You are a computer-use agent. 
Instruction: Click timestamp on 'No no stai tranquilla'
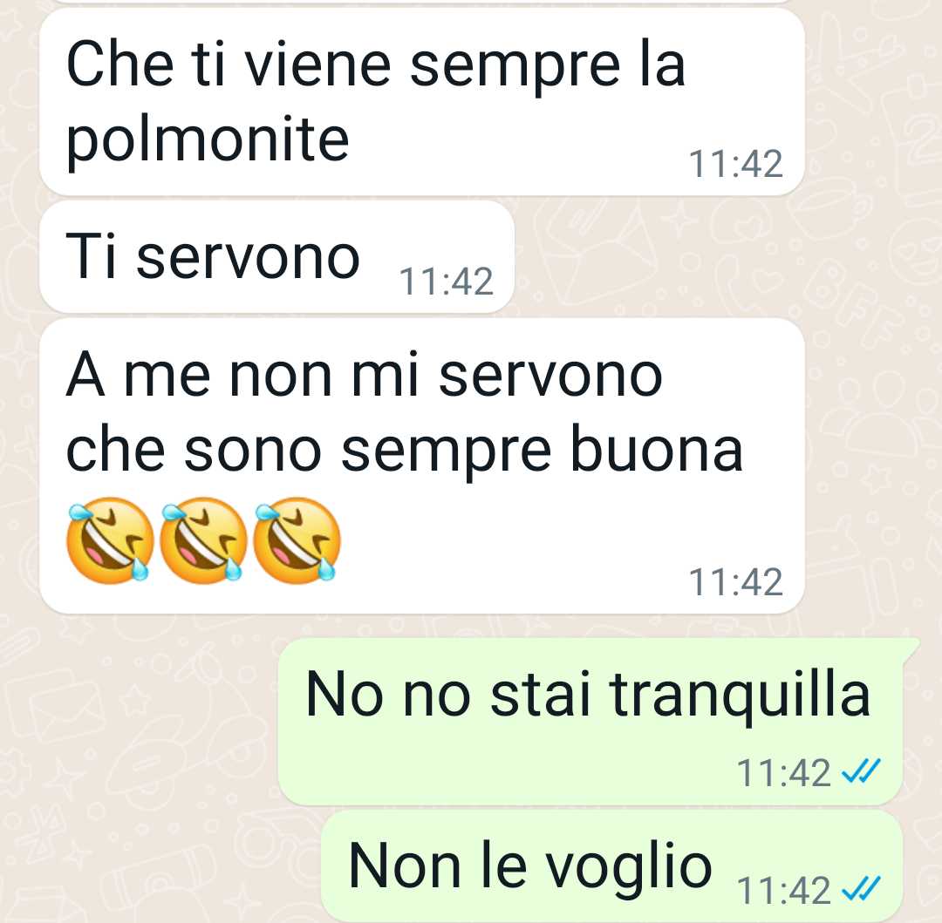pos(784,771)
